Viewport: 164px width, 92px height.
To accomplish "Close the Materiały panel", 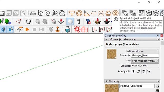I will click(158, 81).
